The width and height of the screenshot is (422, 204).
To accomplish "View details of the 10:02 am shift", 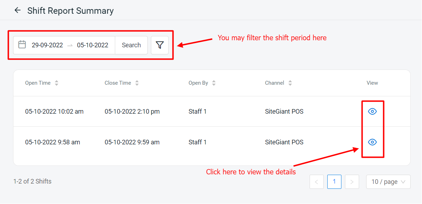I will pyautogui.click(x=372, y=111).
